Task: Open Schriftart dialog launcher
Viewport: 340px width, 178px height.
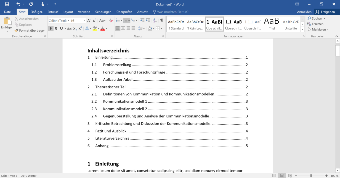Action: pyautogui.click(x=112, y=36)
